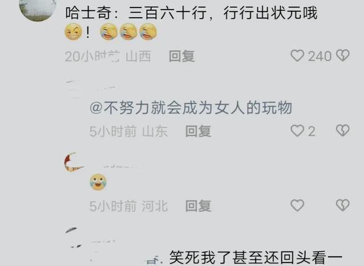Like the 山东 reply with 2 likes

point(297,130)
